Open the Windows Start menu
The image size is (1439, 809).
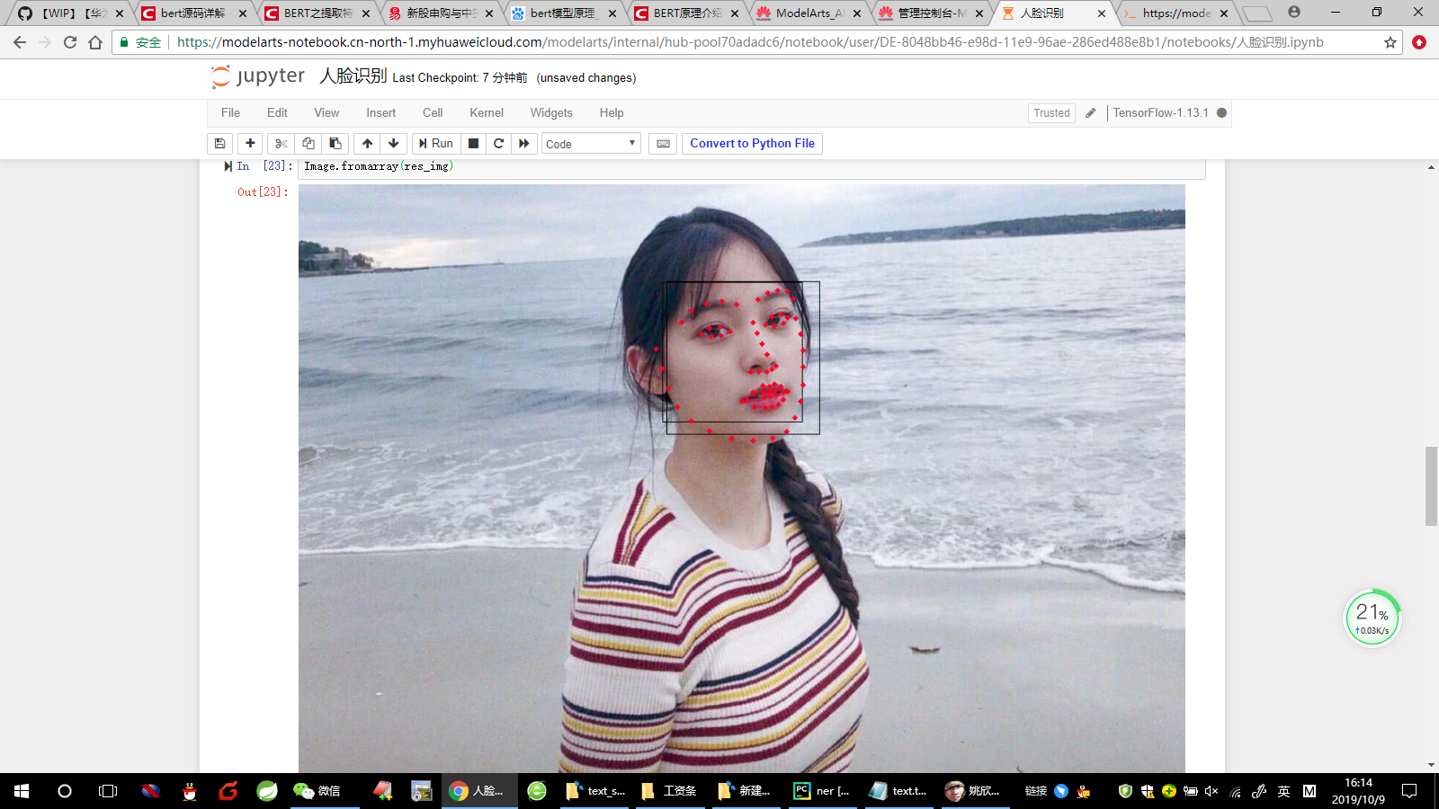point(22,791)
